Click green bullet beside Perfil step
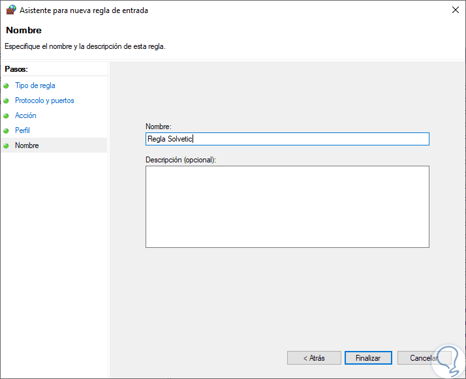466x379 pixels. 7,130
